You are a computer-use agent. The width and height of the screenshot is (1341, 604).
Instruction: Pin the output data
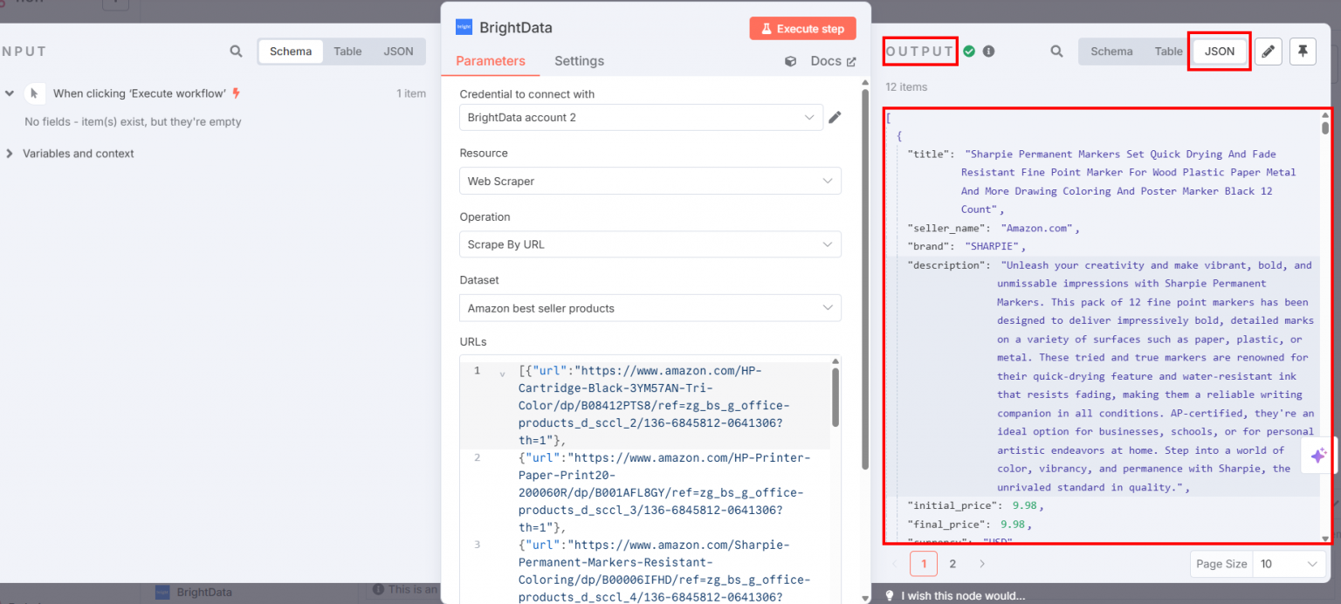[1303, 51]
